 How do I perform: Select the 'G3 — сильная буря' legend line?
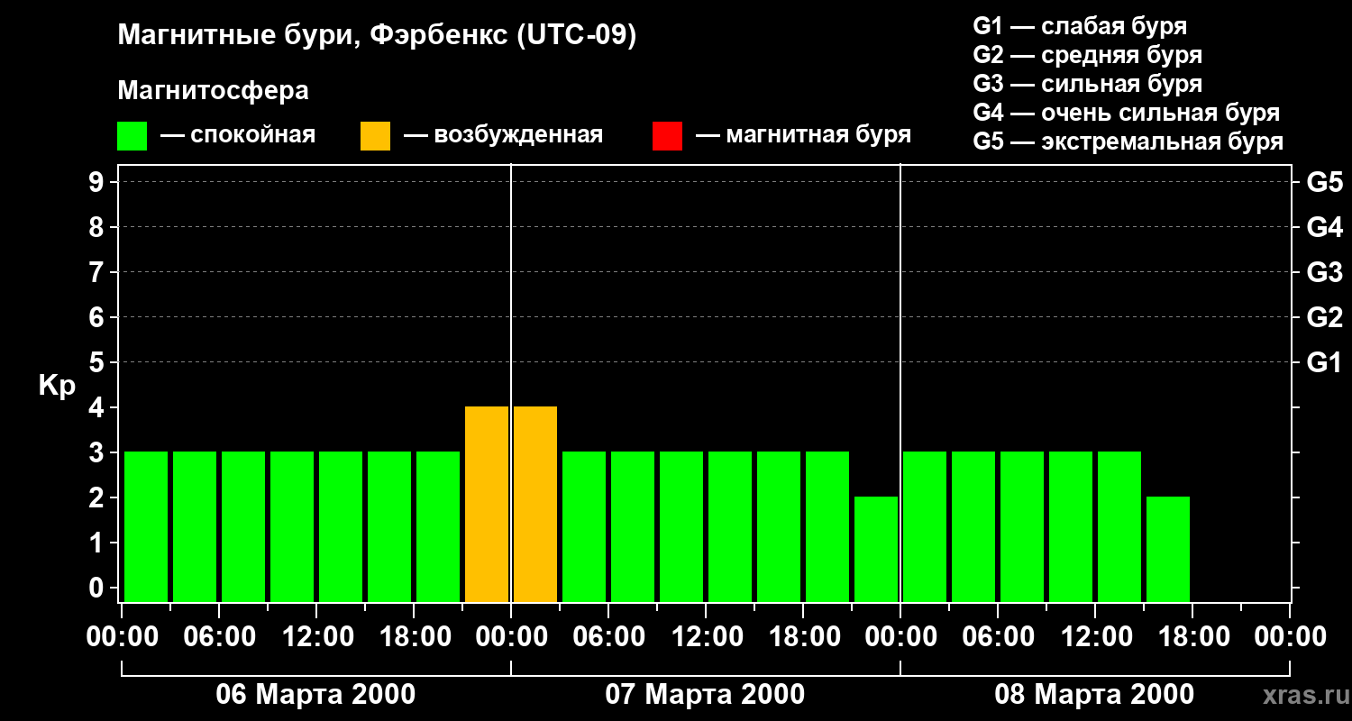pos(1087,84)
